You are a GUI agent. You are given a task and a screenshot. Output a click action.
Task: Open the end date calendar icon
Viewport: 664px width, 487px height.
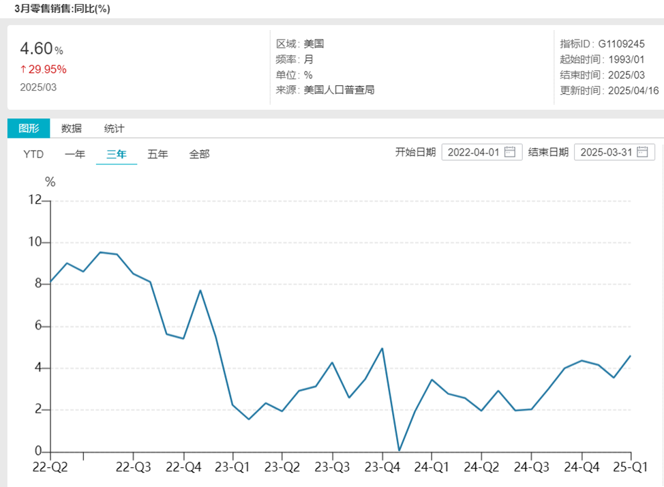point(642,152)
